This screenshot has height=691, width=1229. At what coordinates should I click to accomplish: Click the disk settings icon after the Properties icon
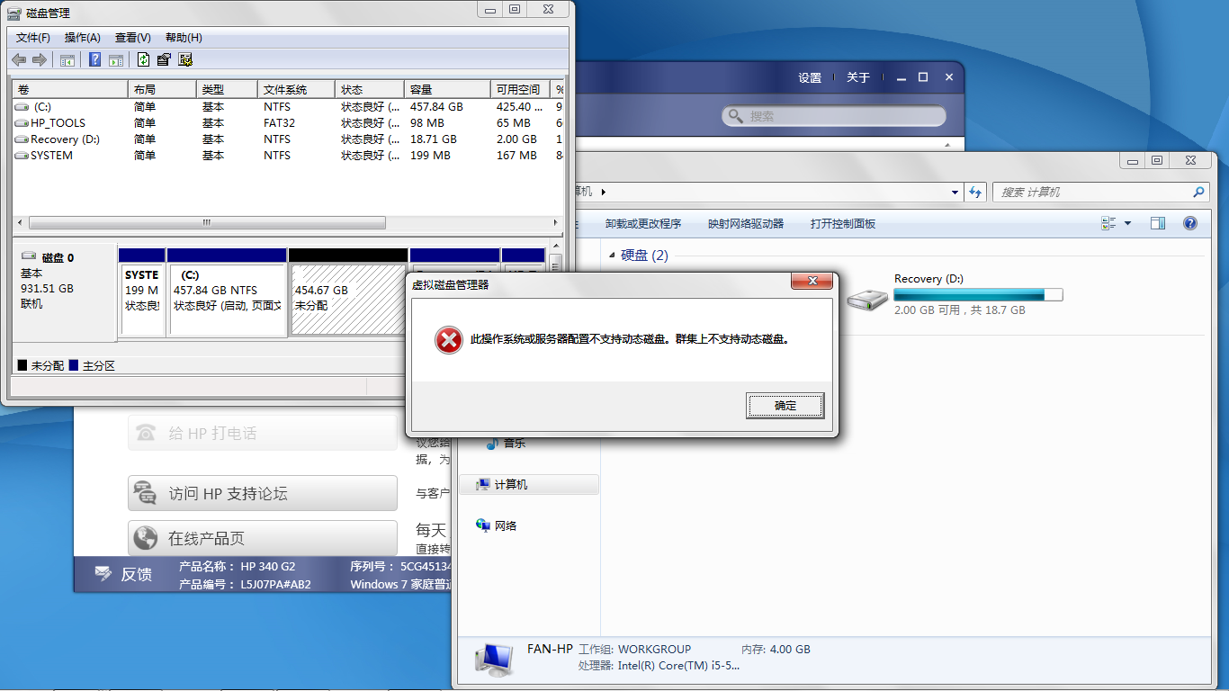185,60
